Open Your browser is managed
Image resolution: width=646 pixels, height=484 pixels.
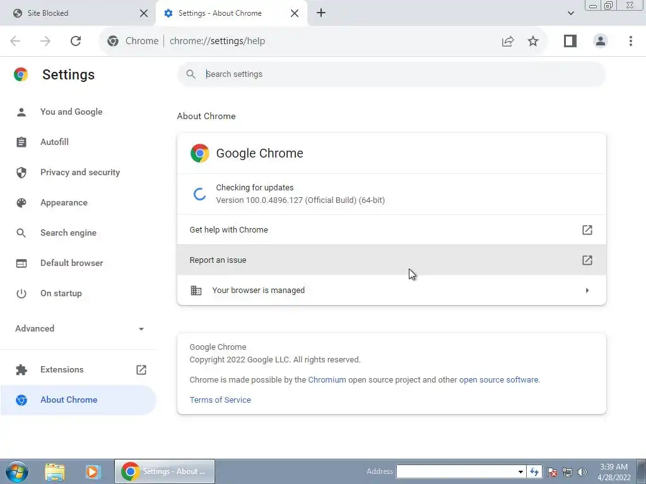coord(391,290)
